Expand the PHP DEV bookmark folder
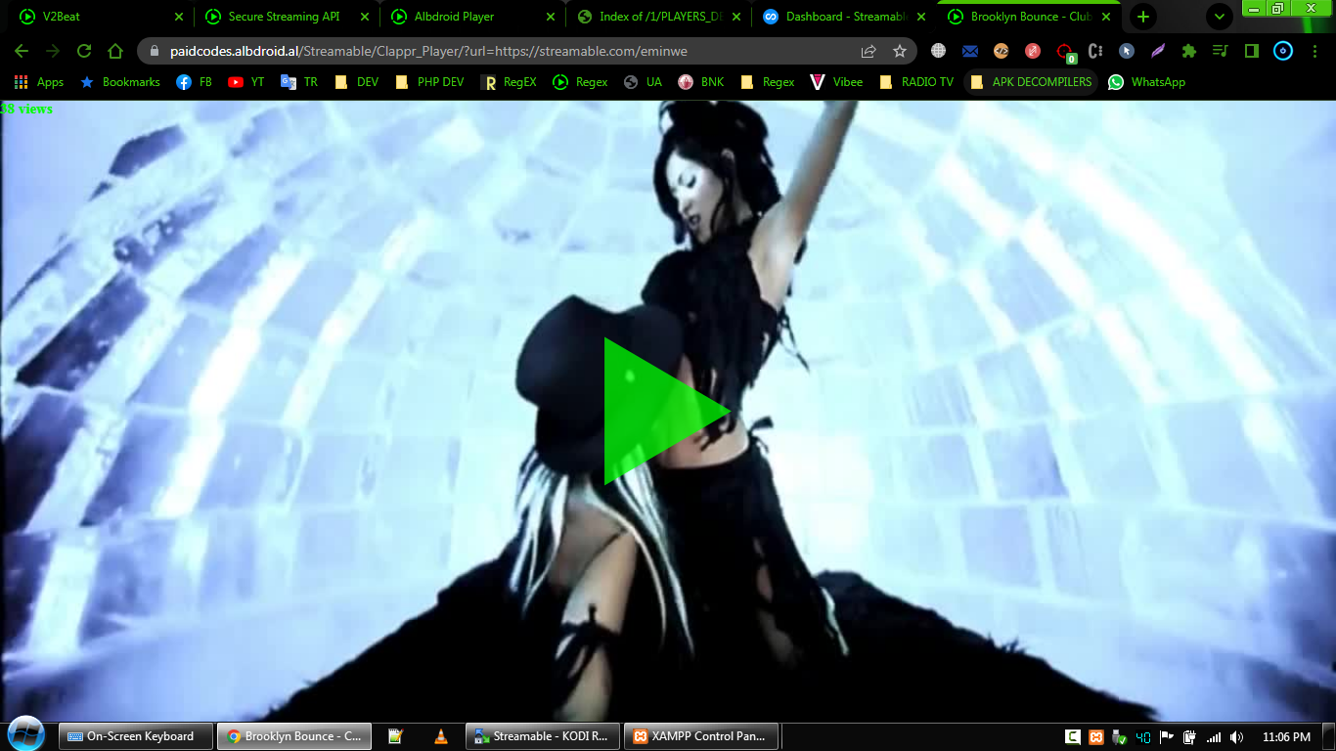This screenshot has width=1336, height=751. (429, 82)
